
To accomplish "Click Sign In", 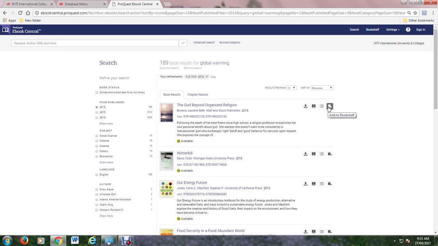I will (421, 30).
